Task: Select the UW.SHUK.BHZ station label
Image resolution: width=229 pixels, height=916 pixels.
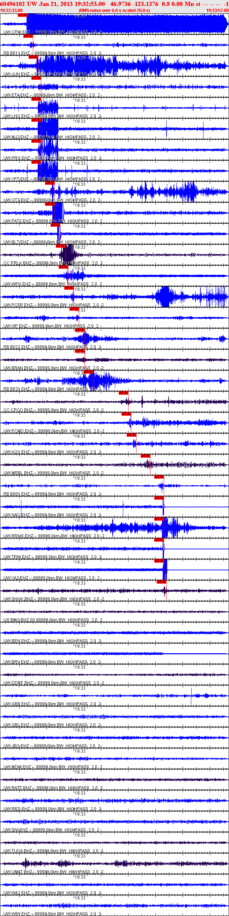Action: point(18,598)
